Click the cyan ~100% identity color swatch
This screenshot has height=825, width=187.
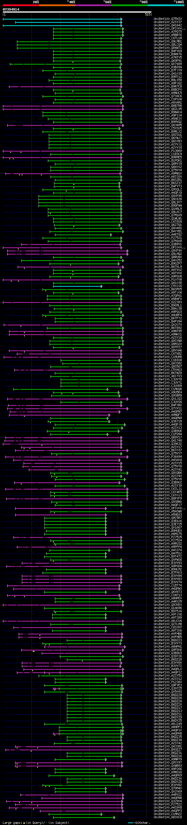(x=166, y=6)
